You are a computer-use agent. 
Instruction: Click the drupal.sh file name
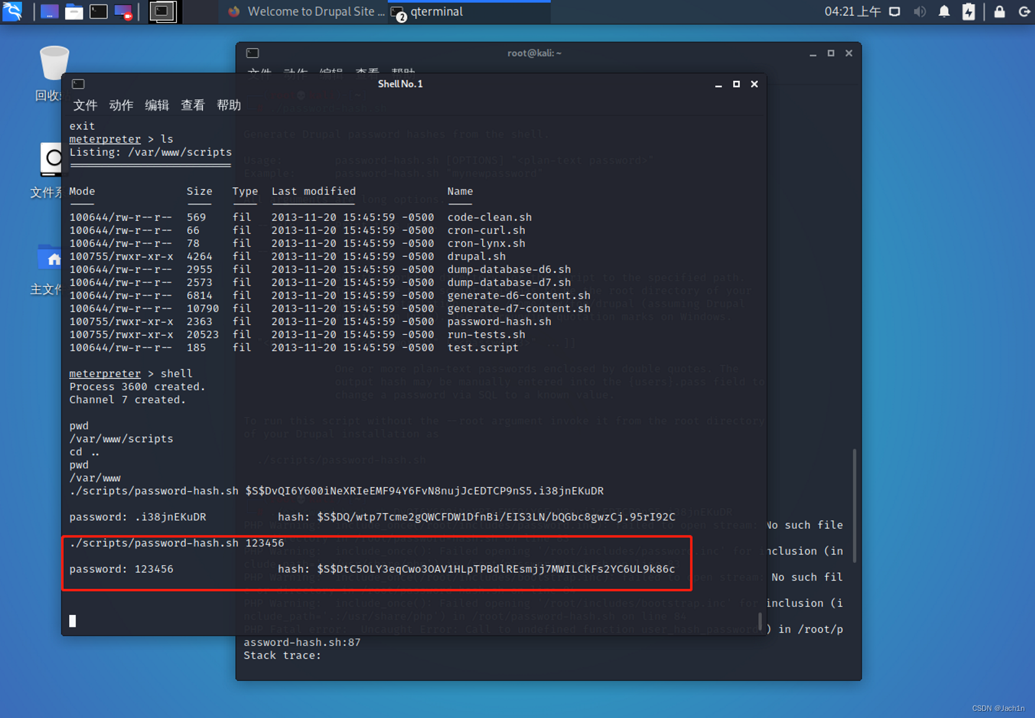(x=476, y=256)
